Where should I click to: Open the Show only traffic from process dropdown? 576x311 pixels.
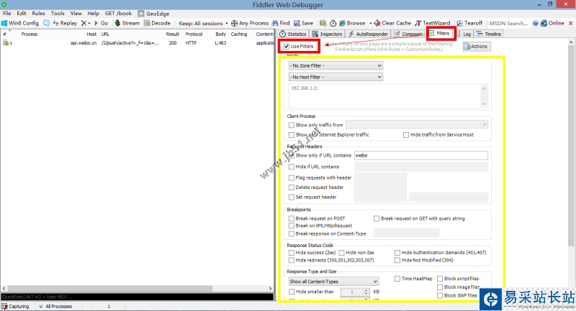click(417, 124)
